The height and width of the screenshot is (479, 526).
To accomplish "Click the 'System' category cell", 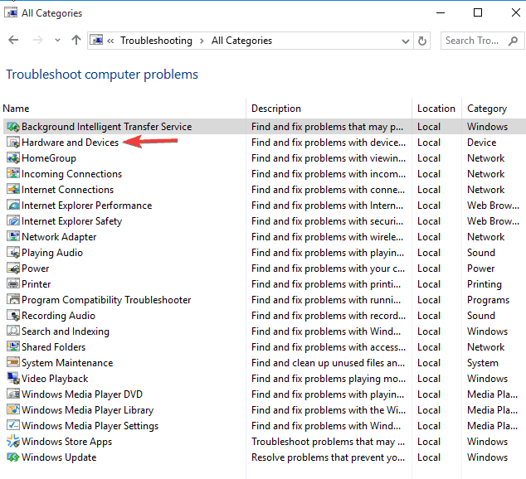I will 483,363.
